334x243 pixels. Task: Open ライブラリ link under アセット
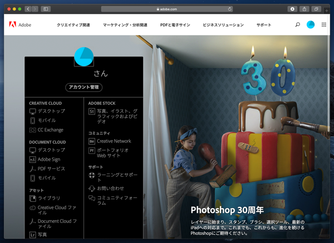click(x=49, y=199)
